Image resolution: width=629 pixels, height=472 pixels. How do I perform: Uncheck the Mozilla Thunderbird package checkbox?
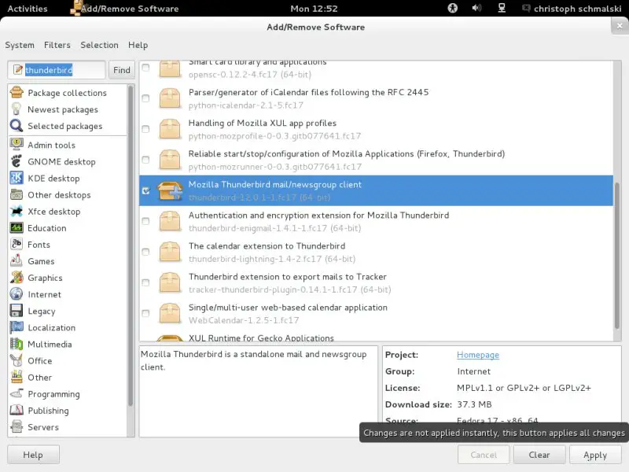point(145,190)
